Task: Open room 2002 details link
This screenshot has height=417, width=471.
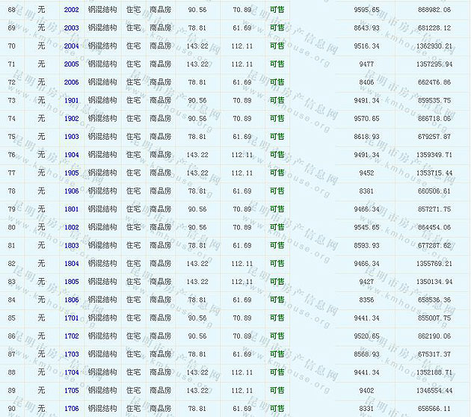Action: [72, 10]
